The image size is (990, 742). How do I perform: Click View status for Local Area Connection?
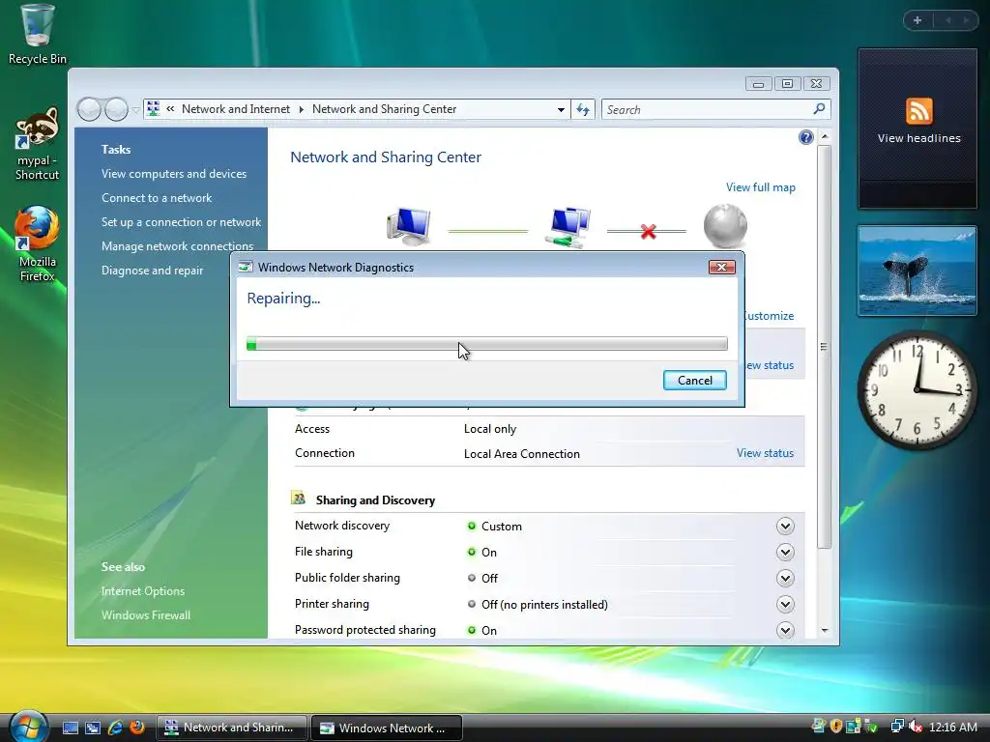coord(765,453)
